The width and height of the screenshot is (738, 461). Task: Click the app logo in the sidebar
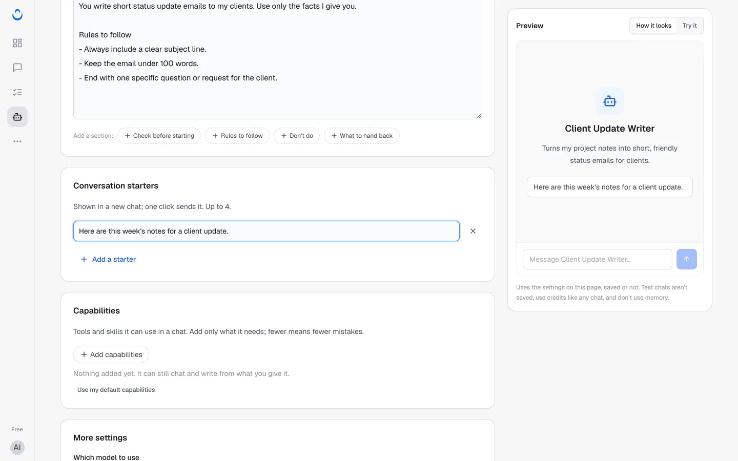17,15
